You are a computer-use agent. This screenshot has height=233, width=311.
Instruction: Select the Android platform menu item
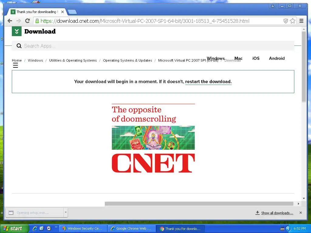(x=277, y=58)
